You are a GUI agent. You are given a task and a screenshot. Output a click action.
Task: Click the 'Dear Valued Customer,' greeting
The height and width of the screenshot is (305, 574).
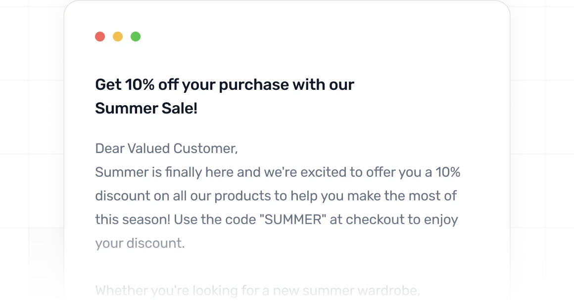[x=166, y=148]
